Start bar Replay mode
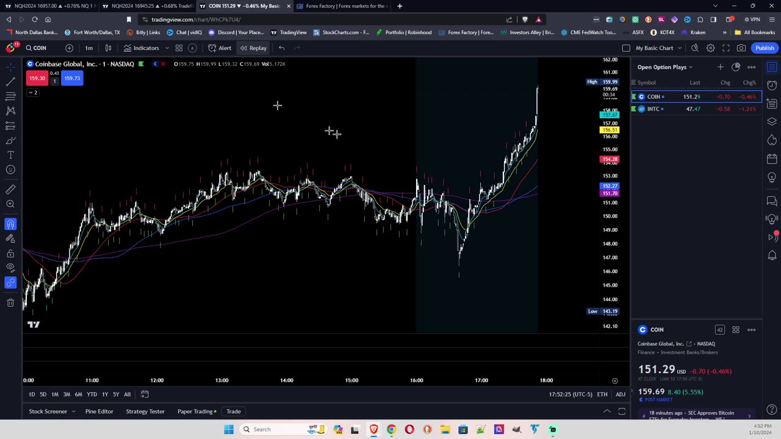 [x=253, y=48]
